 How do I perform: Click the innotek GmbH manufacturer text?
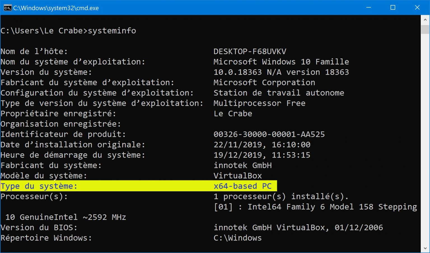point(242,165)
